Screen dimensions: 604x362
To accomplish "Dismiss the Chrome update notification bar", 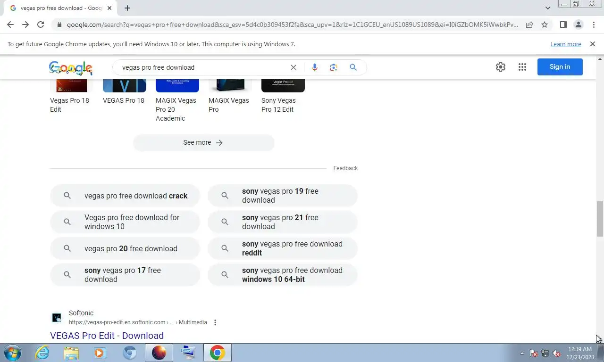I will (593, 44).
